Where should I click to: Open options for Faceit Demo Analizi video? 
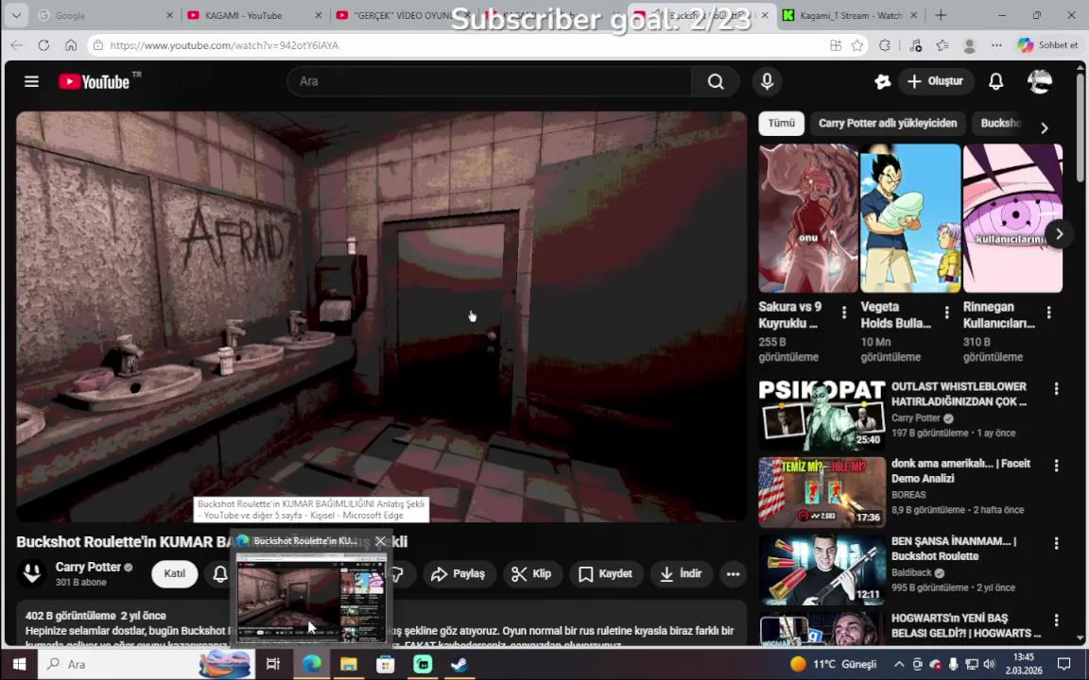(1056, 466)
